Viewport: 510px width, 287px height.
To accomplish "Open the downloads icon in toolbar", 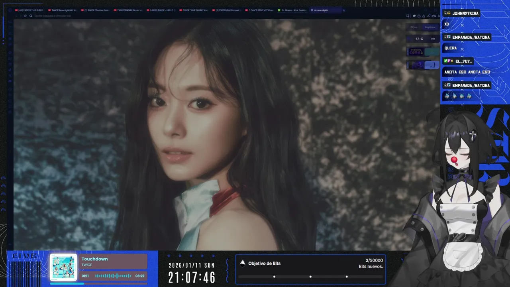I will pyautogui.click(x=428, y=16).
